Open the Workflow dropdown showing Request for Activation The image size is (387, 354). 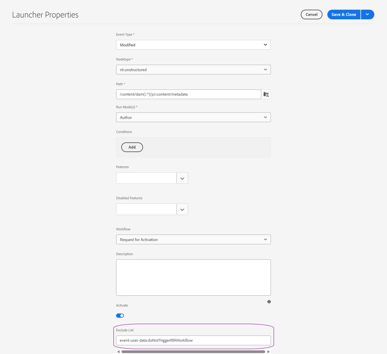click(193, 239)
